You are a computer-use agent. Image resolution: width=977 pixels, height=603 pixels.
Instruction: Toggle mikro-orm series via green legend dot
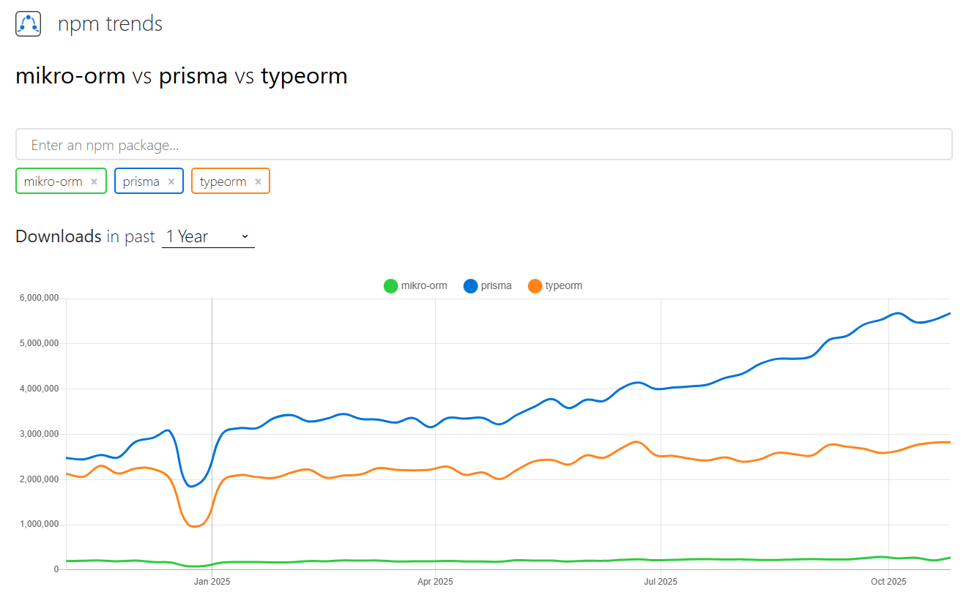[x=391, y=286]
